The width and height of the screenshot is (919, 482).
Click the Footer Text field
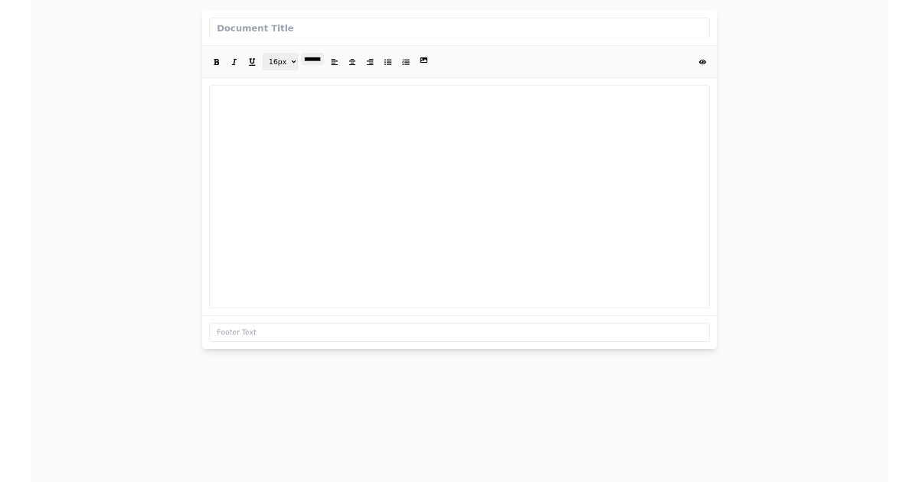tap(459, 332)
